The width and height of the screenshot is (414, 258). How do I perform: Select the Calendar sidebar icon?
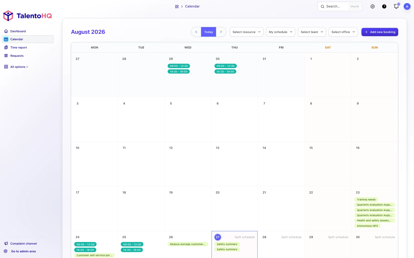(x=6, y=39)
